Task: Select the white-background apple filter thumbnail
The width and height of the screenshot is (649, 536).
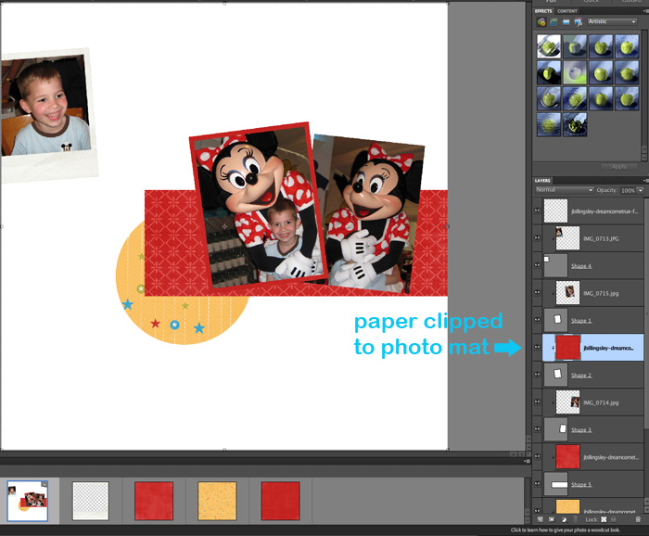Action: pos(549,45)
